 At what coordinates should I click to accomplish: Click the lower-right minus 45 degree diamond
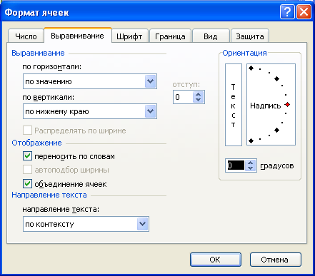click(x=276, y=130)
